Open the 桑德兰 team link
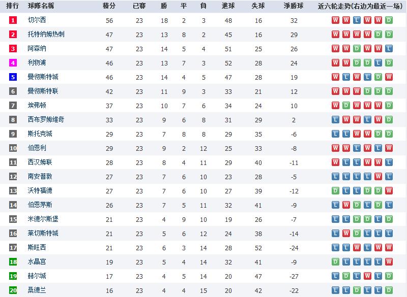This screenshot has height=297, width=407. click(37, 290)
